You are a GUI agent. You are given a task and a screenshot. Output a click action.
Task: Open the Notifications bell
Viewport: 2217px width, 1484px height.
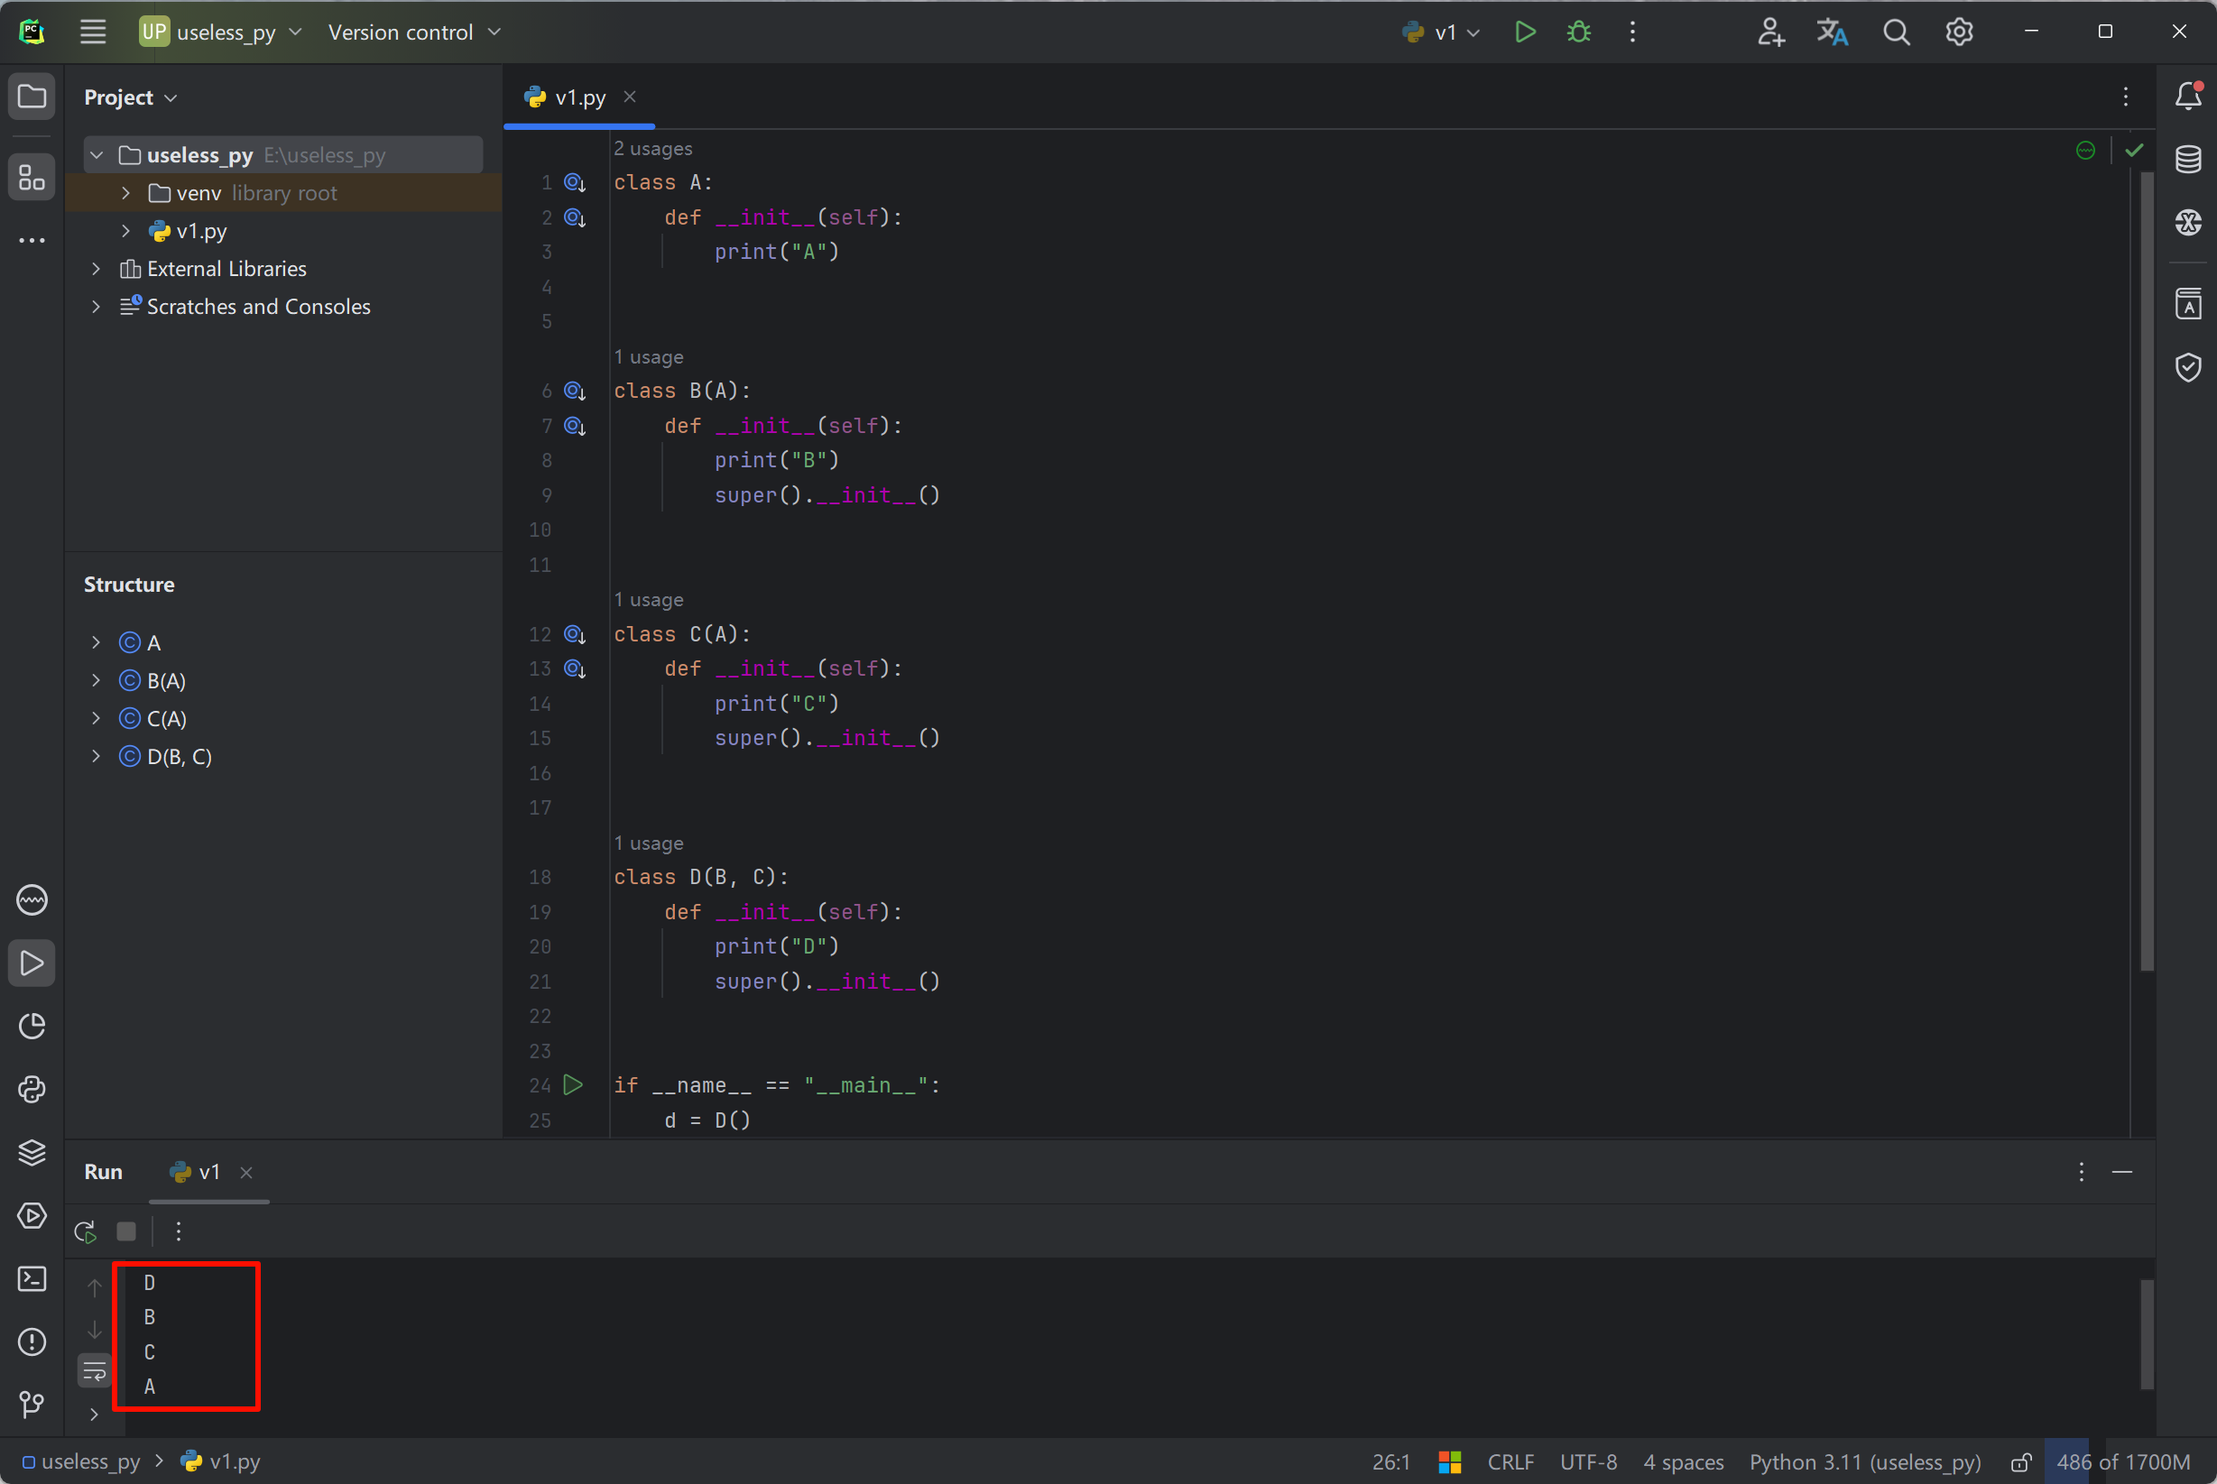point(2187,96)
